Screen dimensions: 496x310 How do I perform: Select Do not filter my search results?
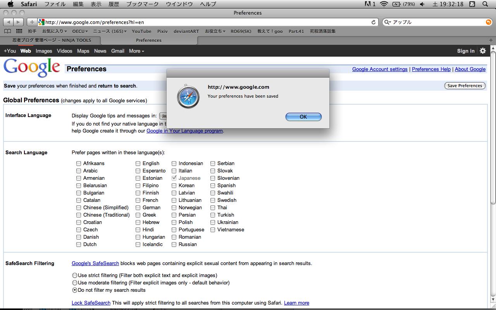coord(75,290)
